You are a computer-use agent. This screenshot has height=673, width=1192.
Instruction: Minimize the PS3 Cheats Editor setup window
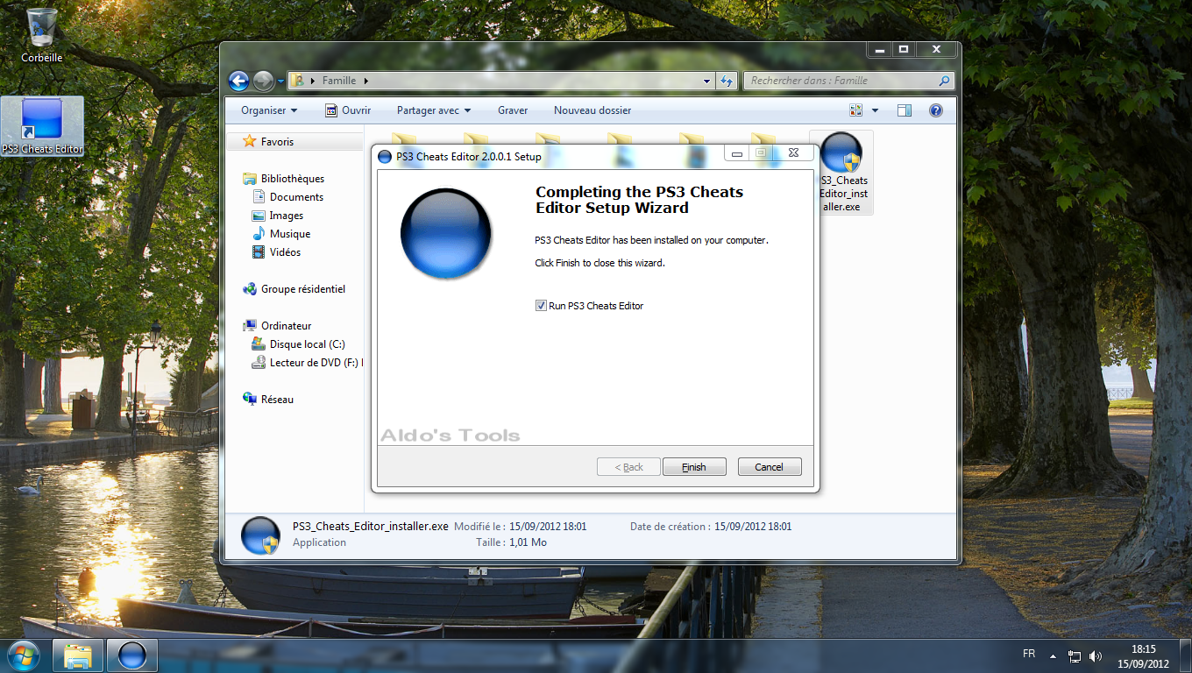(737, 153)
